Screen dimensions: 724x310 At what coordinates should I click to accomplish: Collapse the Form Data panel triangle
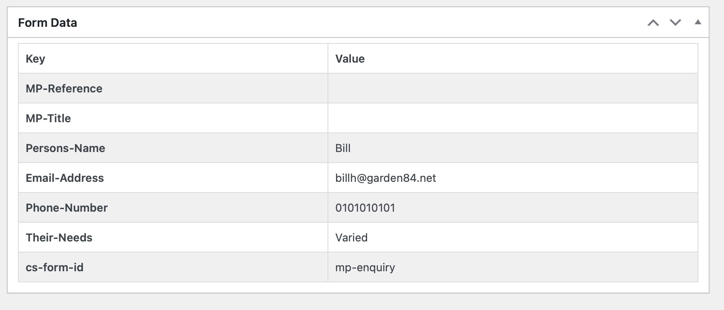[698, 22]
